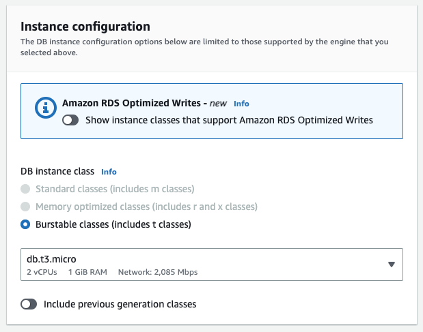Viewport: 423px width, 332px height.
Task: Click the 1 GiB RAM text
Action: pyautogui.click(x=87, y=272)
